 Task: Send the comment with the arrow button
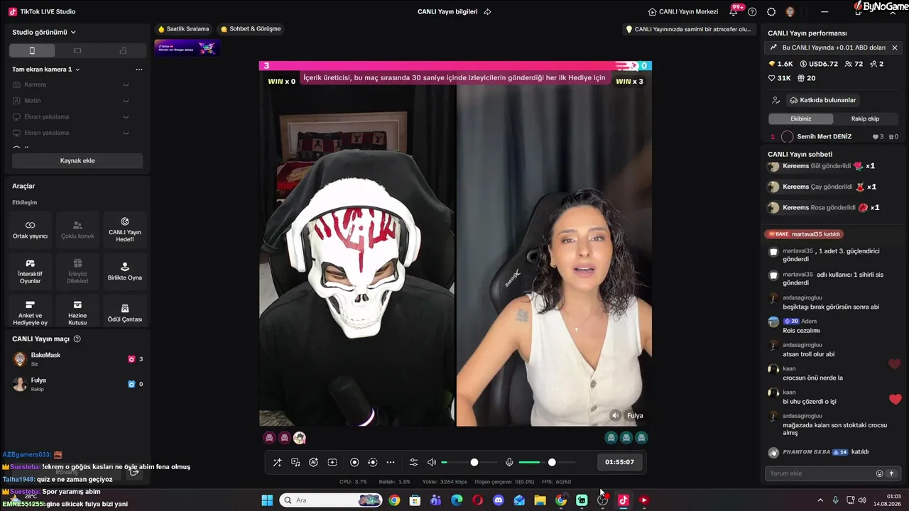pos(892,473)
